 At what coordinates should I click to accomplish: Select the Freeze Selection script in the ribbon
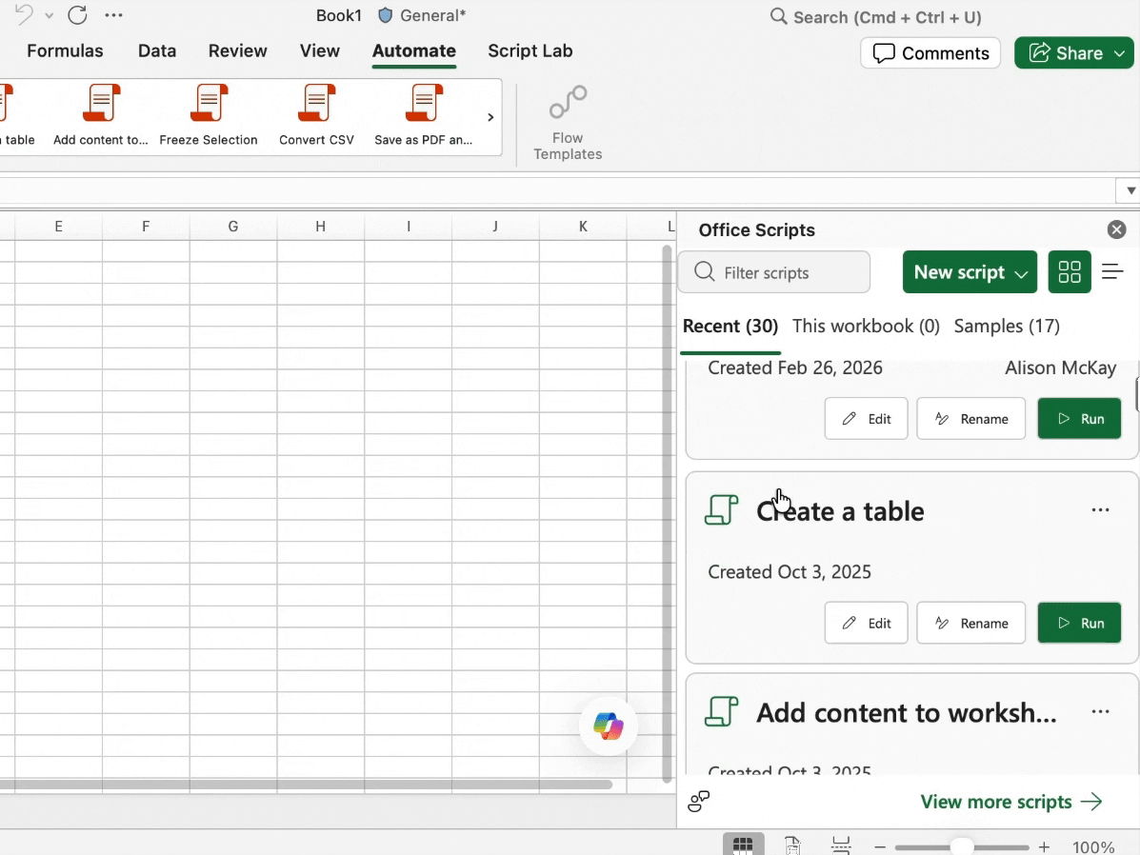(208, 116)
